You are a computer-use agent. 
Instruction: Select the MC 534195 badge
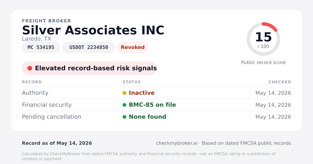pos(41,47)
